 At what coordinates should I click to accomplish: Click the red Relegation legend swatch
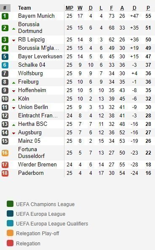coord(10,243)
